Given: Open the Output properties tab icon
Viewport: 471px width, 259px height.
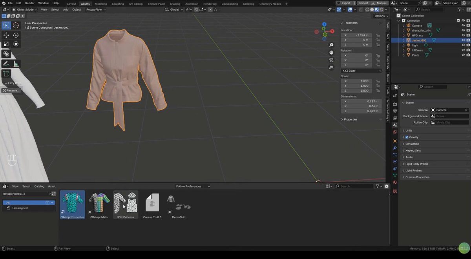Looking at the screenshot, I should coord(395,111).
